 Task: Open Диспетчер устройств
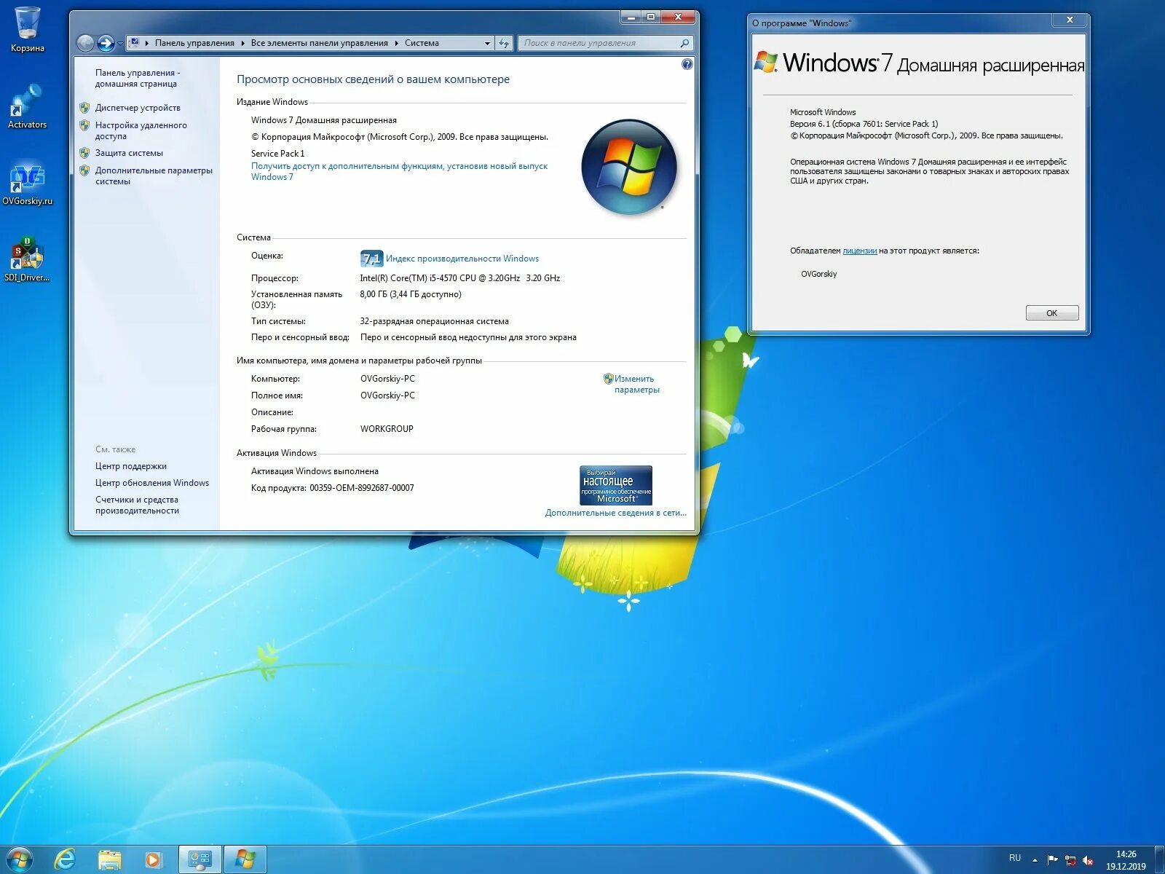[x=138, y=108]
